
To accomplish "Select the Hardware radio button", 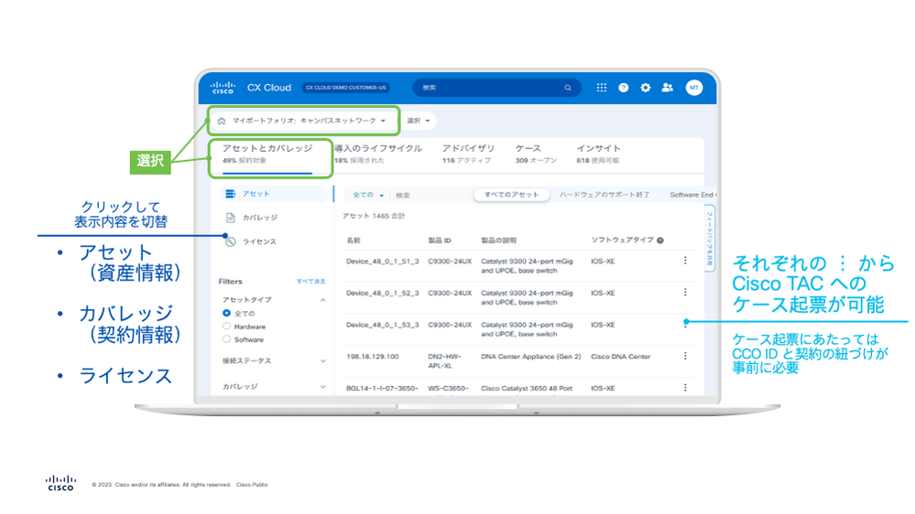I will click(226, 327).
